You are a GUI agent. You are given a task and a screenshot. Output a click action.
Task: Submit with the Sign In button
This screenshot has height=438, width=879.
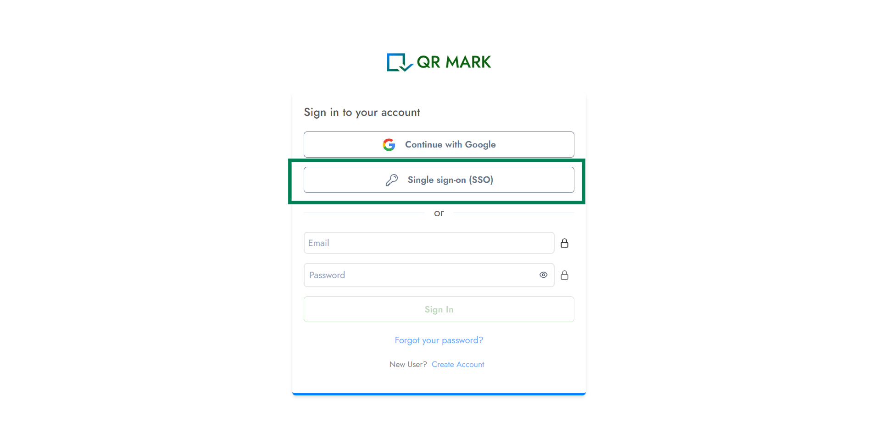pos(439,309)
